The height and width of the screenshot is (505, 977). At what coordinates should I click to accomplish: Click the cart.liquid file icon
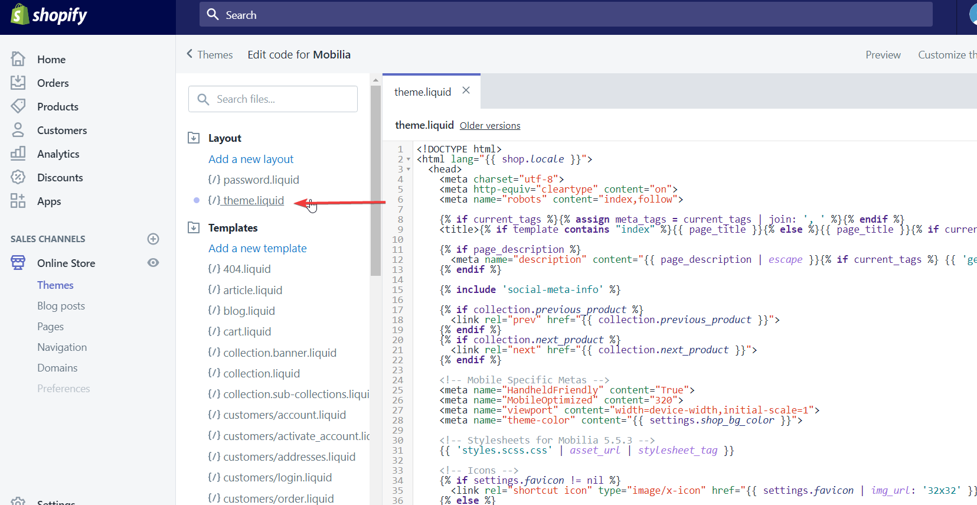tap(214, 331)
